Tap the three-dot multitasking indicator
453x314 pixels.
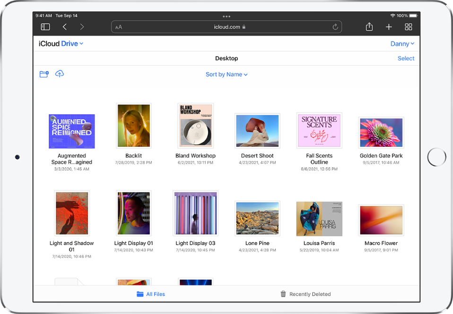pyautogui.click(x=226, y=17)
